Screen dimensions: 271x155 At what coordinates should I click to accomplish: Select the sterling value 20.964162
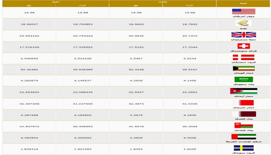click(29, 36)
